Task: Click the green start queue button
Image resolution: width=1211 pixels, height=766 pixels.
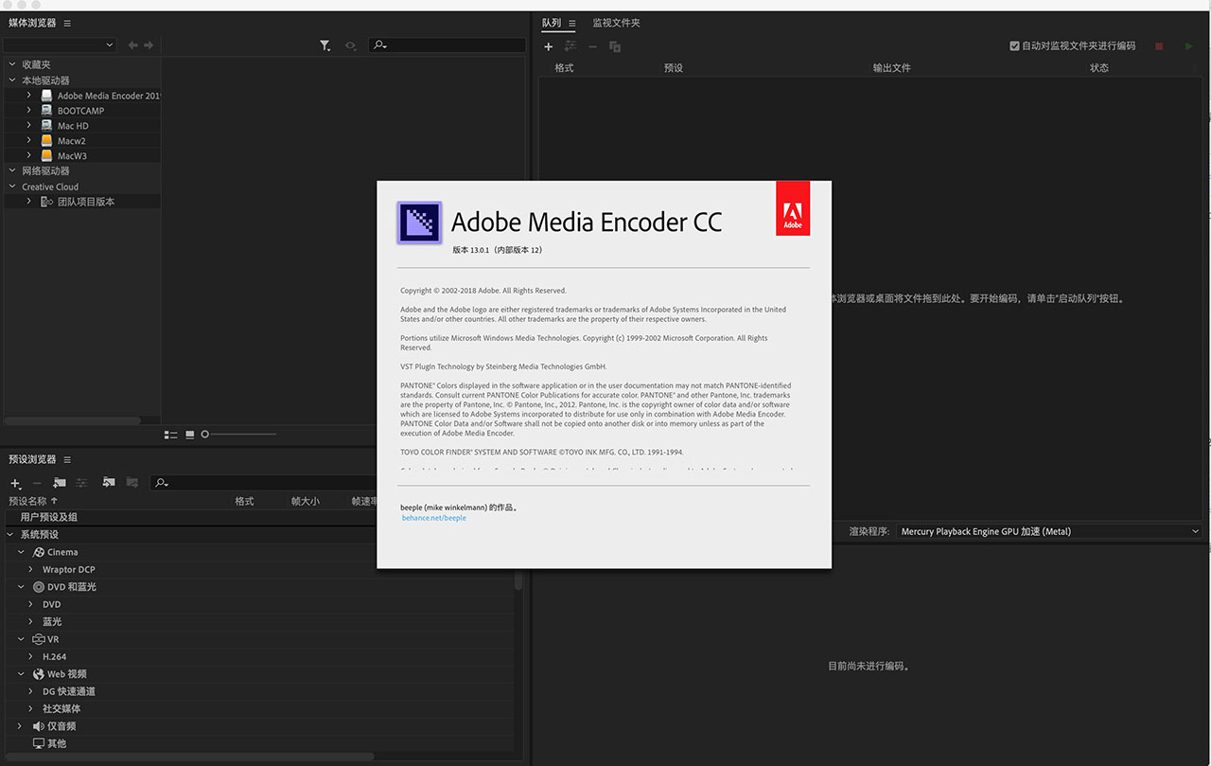Action: [1189, 46]
